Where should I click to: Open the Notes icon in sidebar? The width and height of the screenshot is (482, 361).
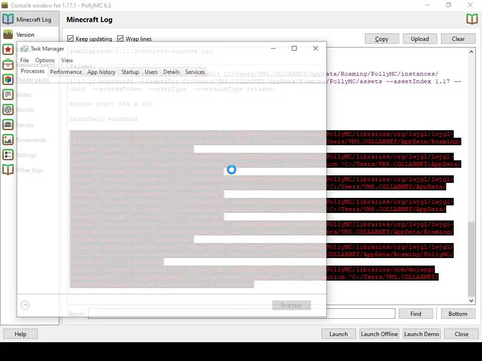click(x=8, y=94)
